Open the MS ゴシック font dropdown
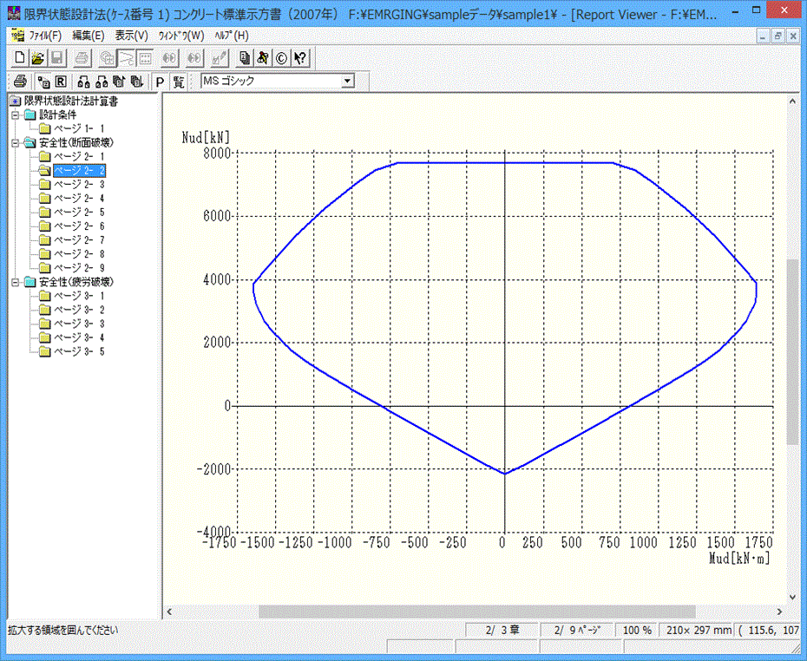 click(348, 82)
